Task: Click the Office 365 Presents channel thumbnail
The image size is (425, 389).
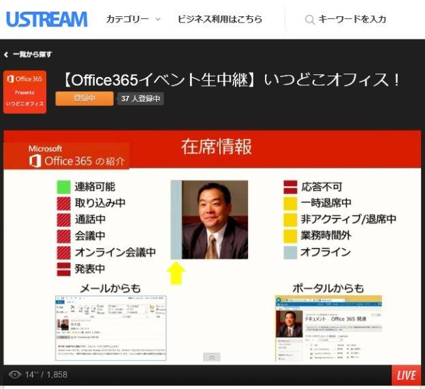Action: [x=25, y=92]
